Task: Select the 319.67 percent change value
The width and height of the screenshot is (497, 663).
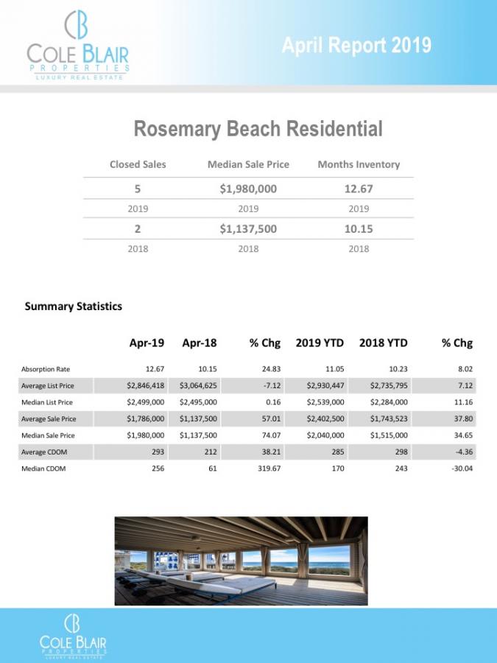Action: click(x=269, y=468)
